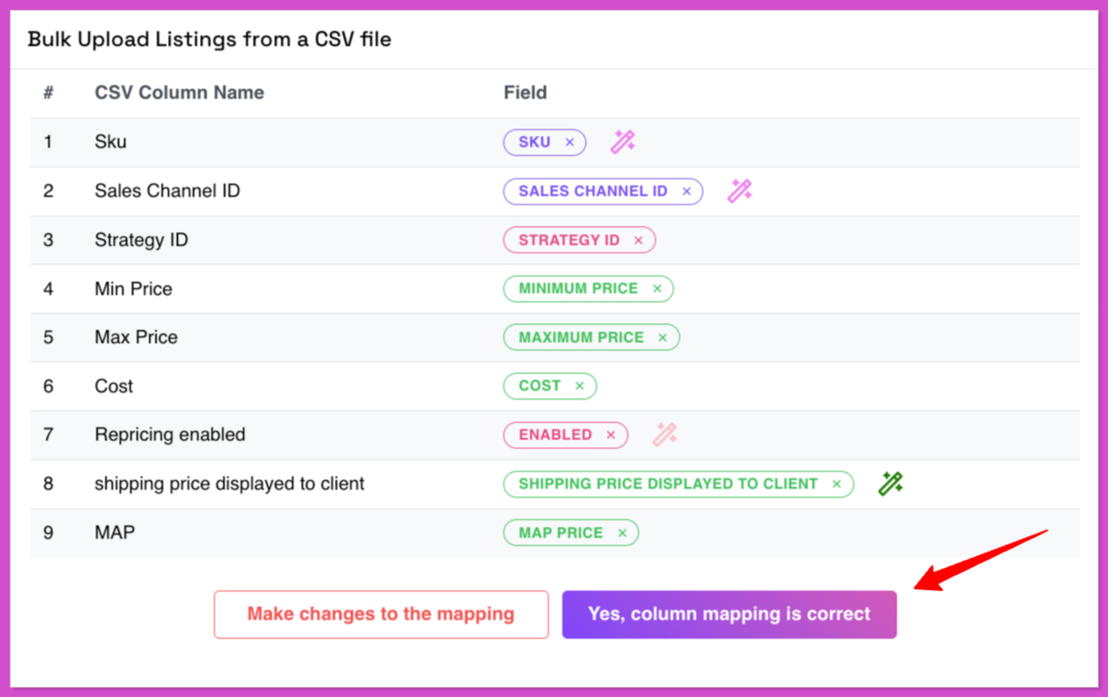Screen dimensions: 1108x697
Task: Remove the Minimum Price tag x
Action: pos(657,288)
